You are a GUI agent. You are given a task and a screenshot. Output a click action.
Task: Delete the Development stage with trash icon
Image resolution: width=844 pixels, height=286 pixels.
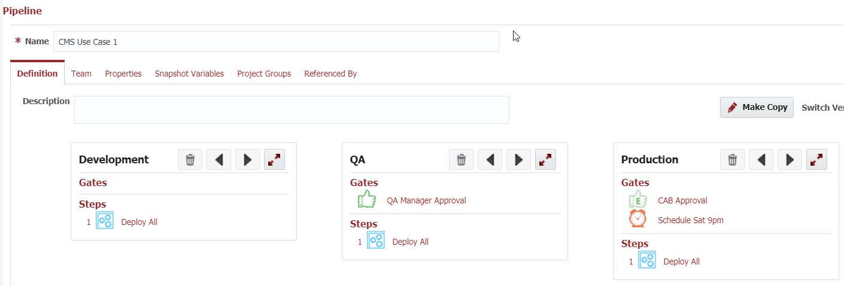pyautogui.click(x=190, y=160)
